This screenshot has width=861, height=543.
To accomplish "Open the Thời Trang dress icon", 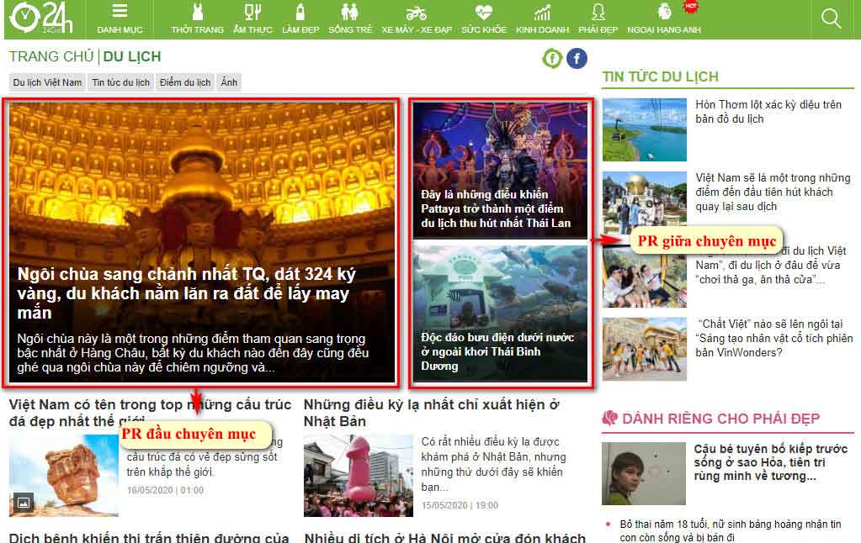I will click(x=197, y=13).
